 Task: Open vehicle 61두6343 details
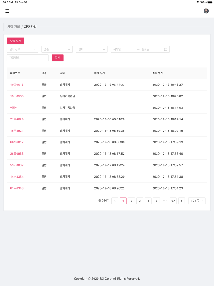[x=17, y=188]
